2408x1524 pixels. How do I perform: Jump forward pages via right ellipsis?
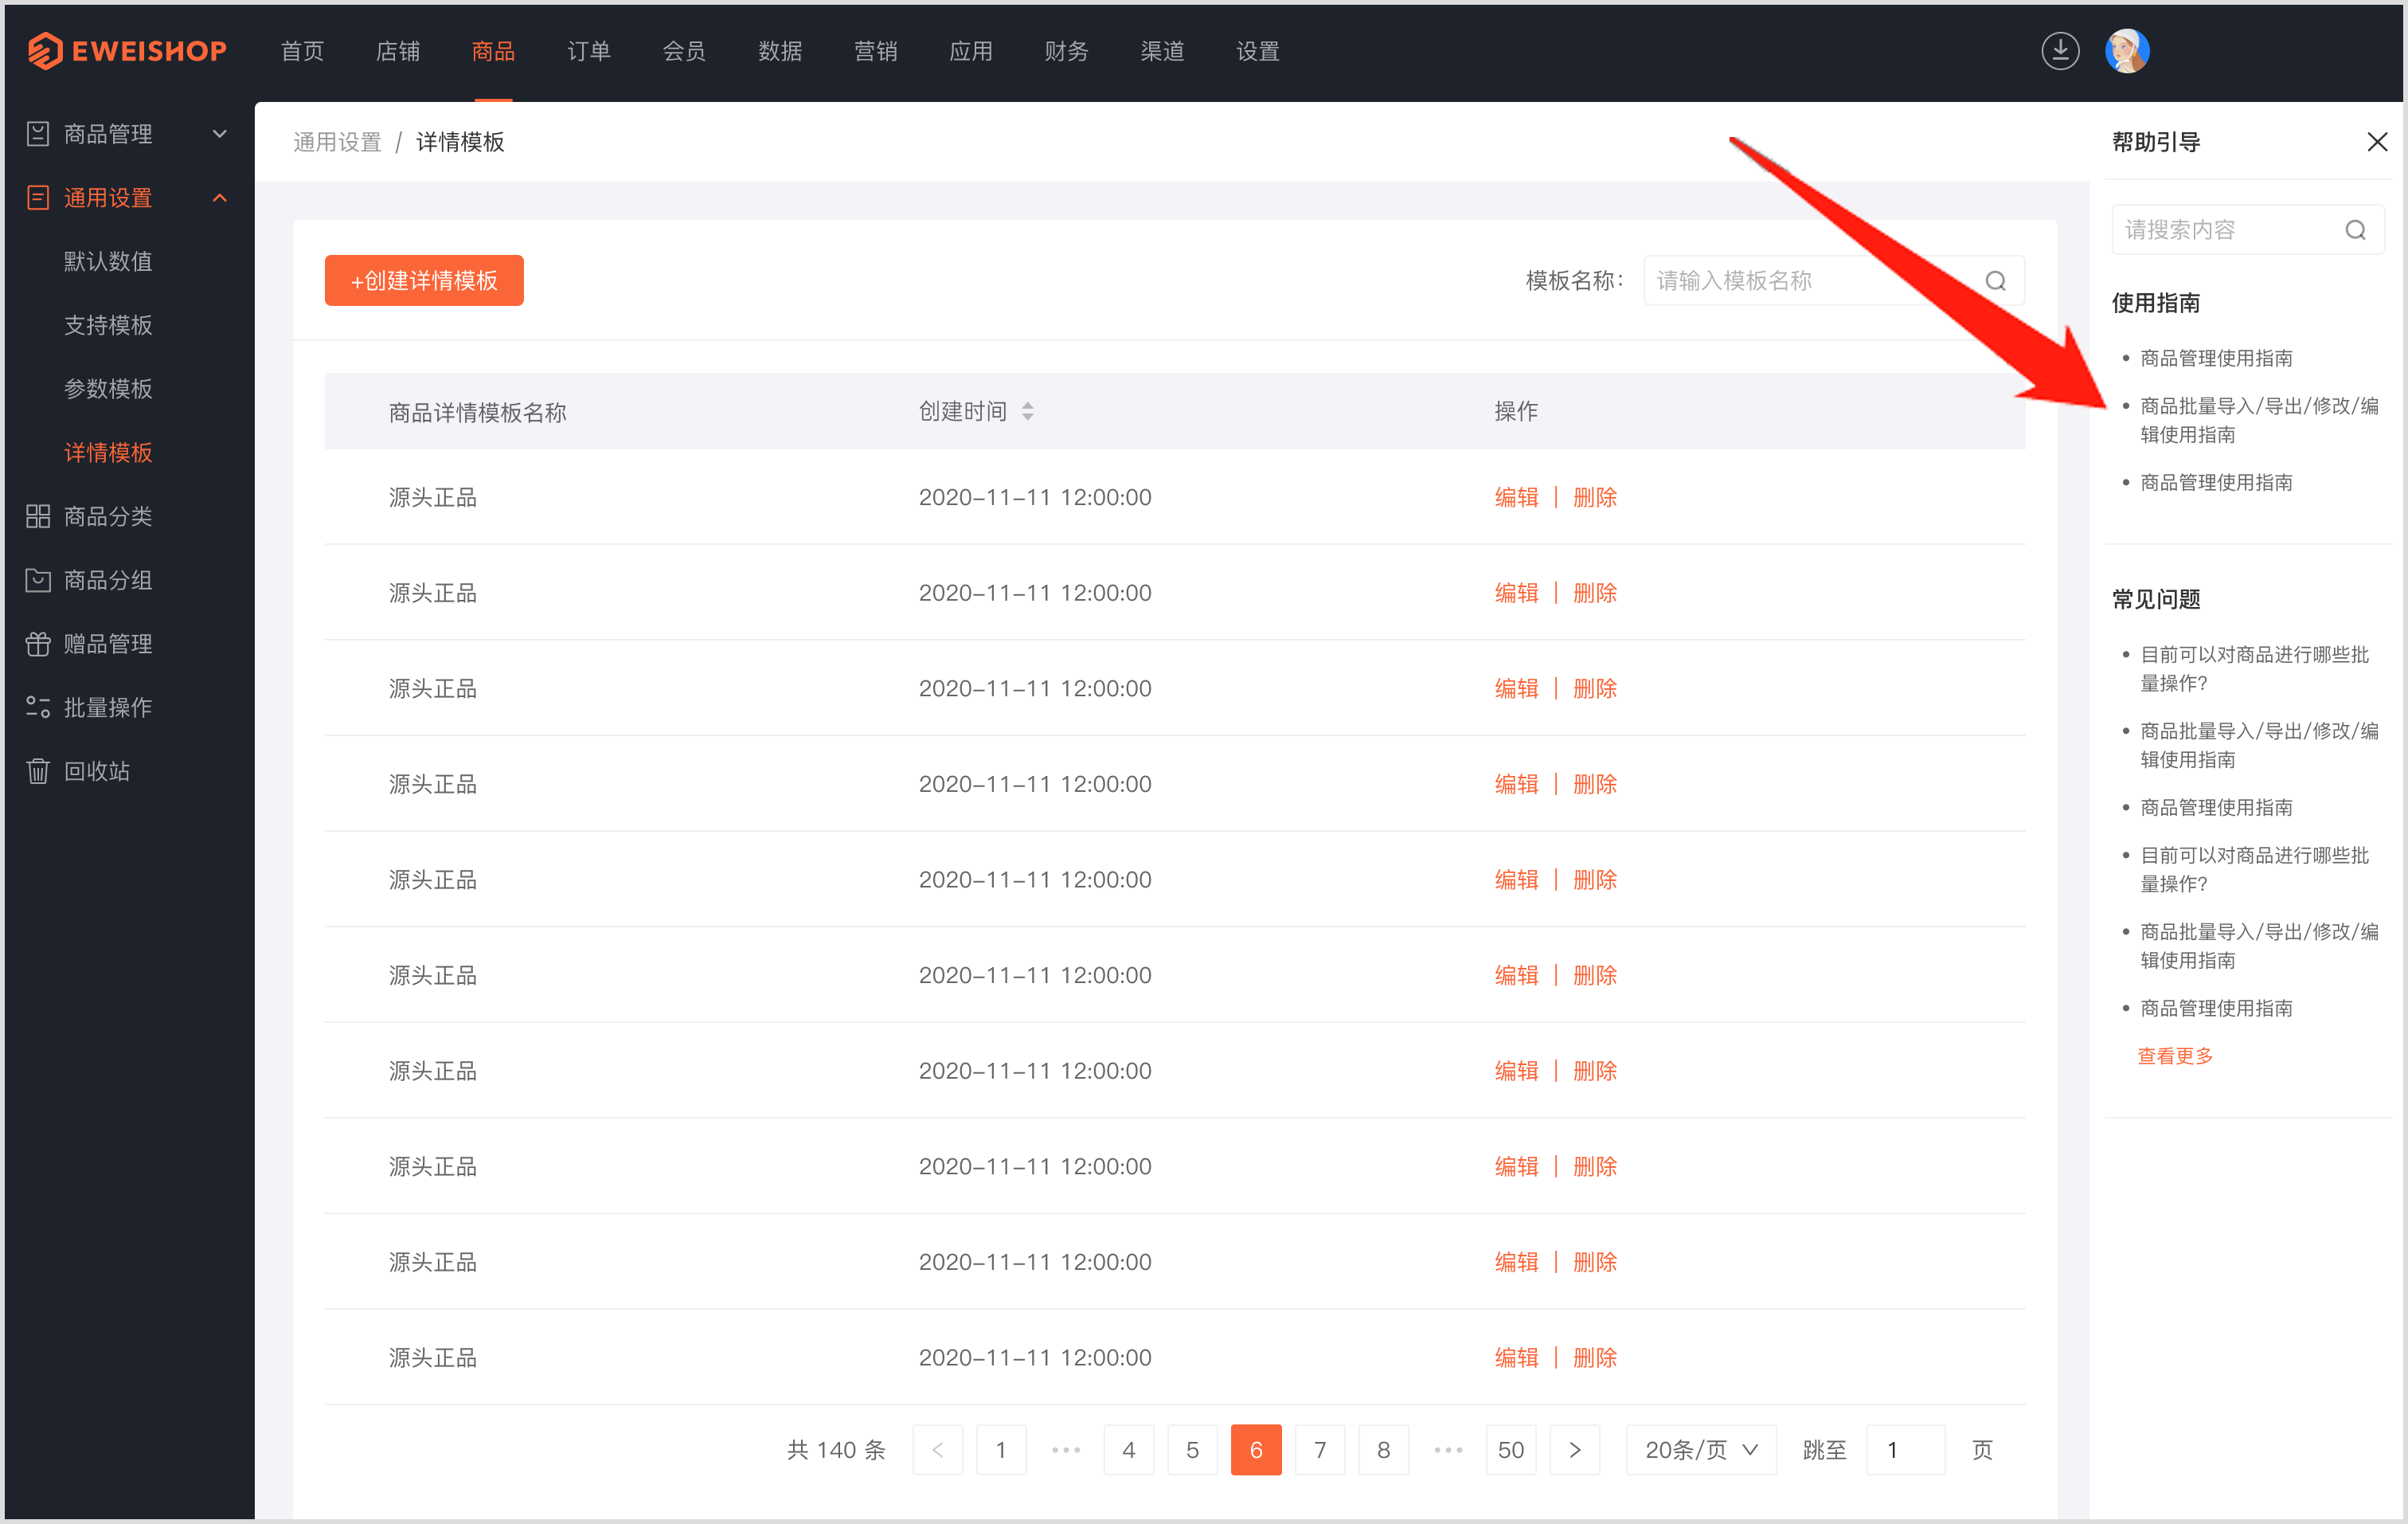pos(1448,1450)
